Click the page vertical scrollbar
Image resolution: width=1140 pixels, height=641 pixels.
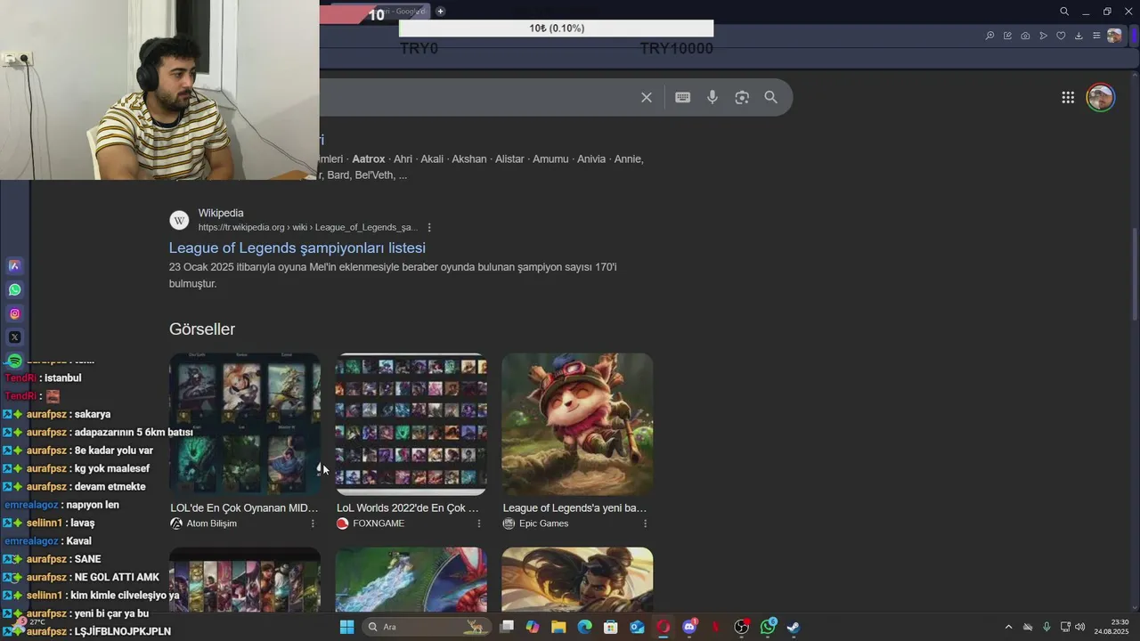[1135, 274]
